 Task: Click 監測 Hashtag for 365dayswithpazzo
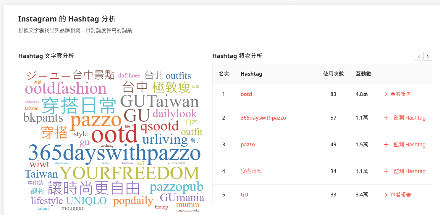(x=410, y=118)
